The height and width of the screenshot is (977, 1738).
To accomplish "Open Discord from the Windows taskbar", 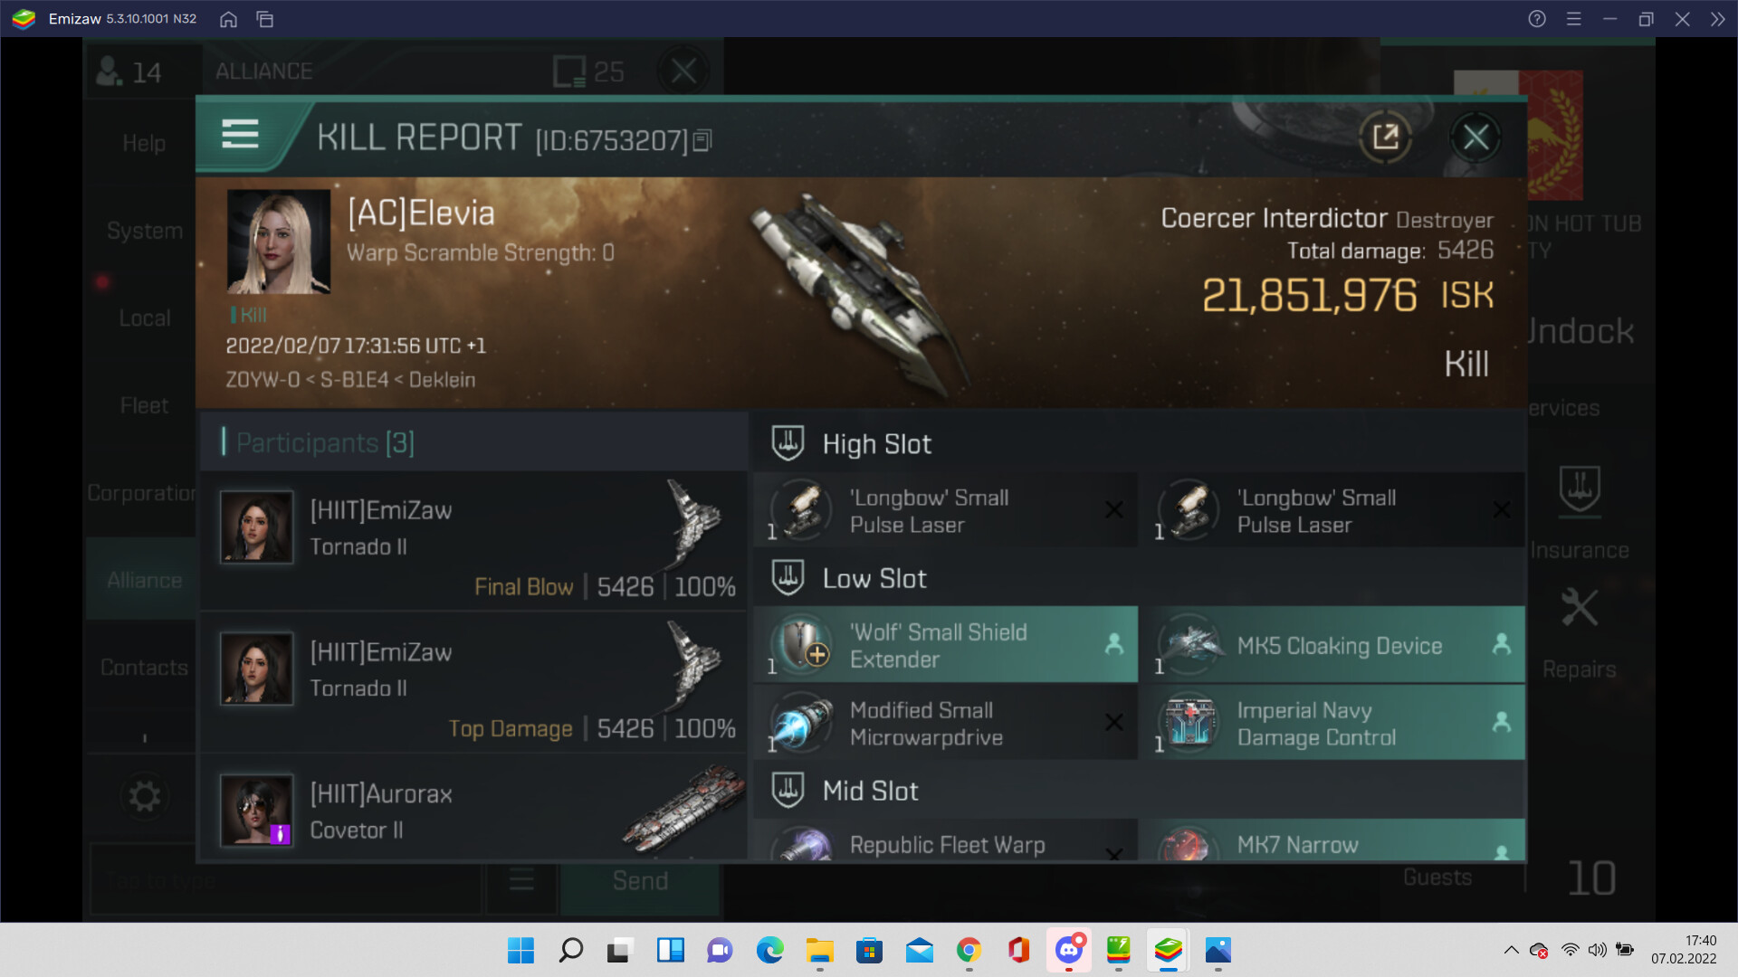I will (1068, 950).
